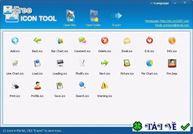Select the Delete.ico red cross icon
The width and height of the screenshot is (193, 134).
point(105,40)
